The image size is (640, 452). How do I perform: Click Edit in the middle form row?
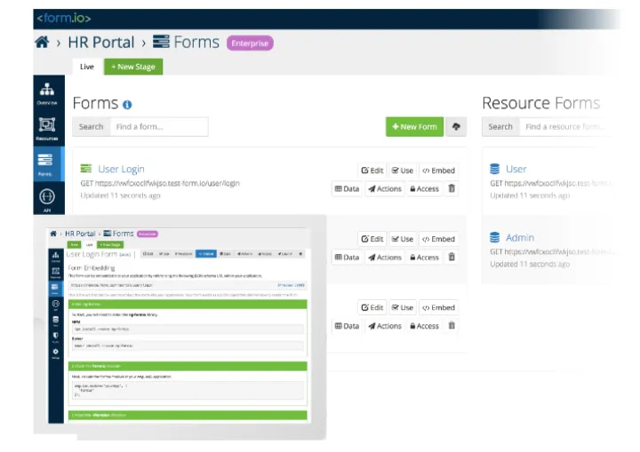[372, 239]
